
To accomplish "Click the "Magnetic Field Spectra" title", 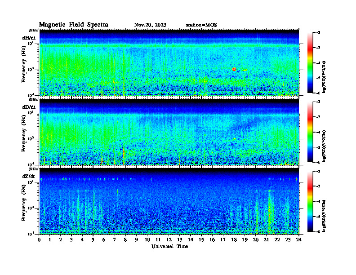I will click(74, 25).
